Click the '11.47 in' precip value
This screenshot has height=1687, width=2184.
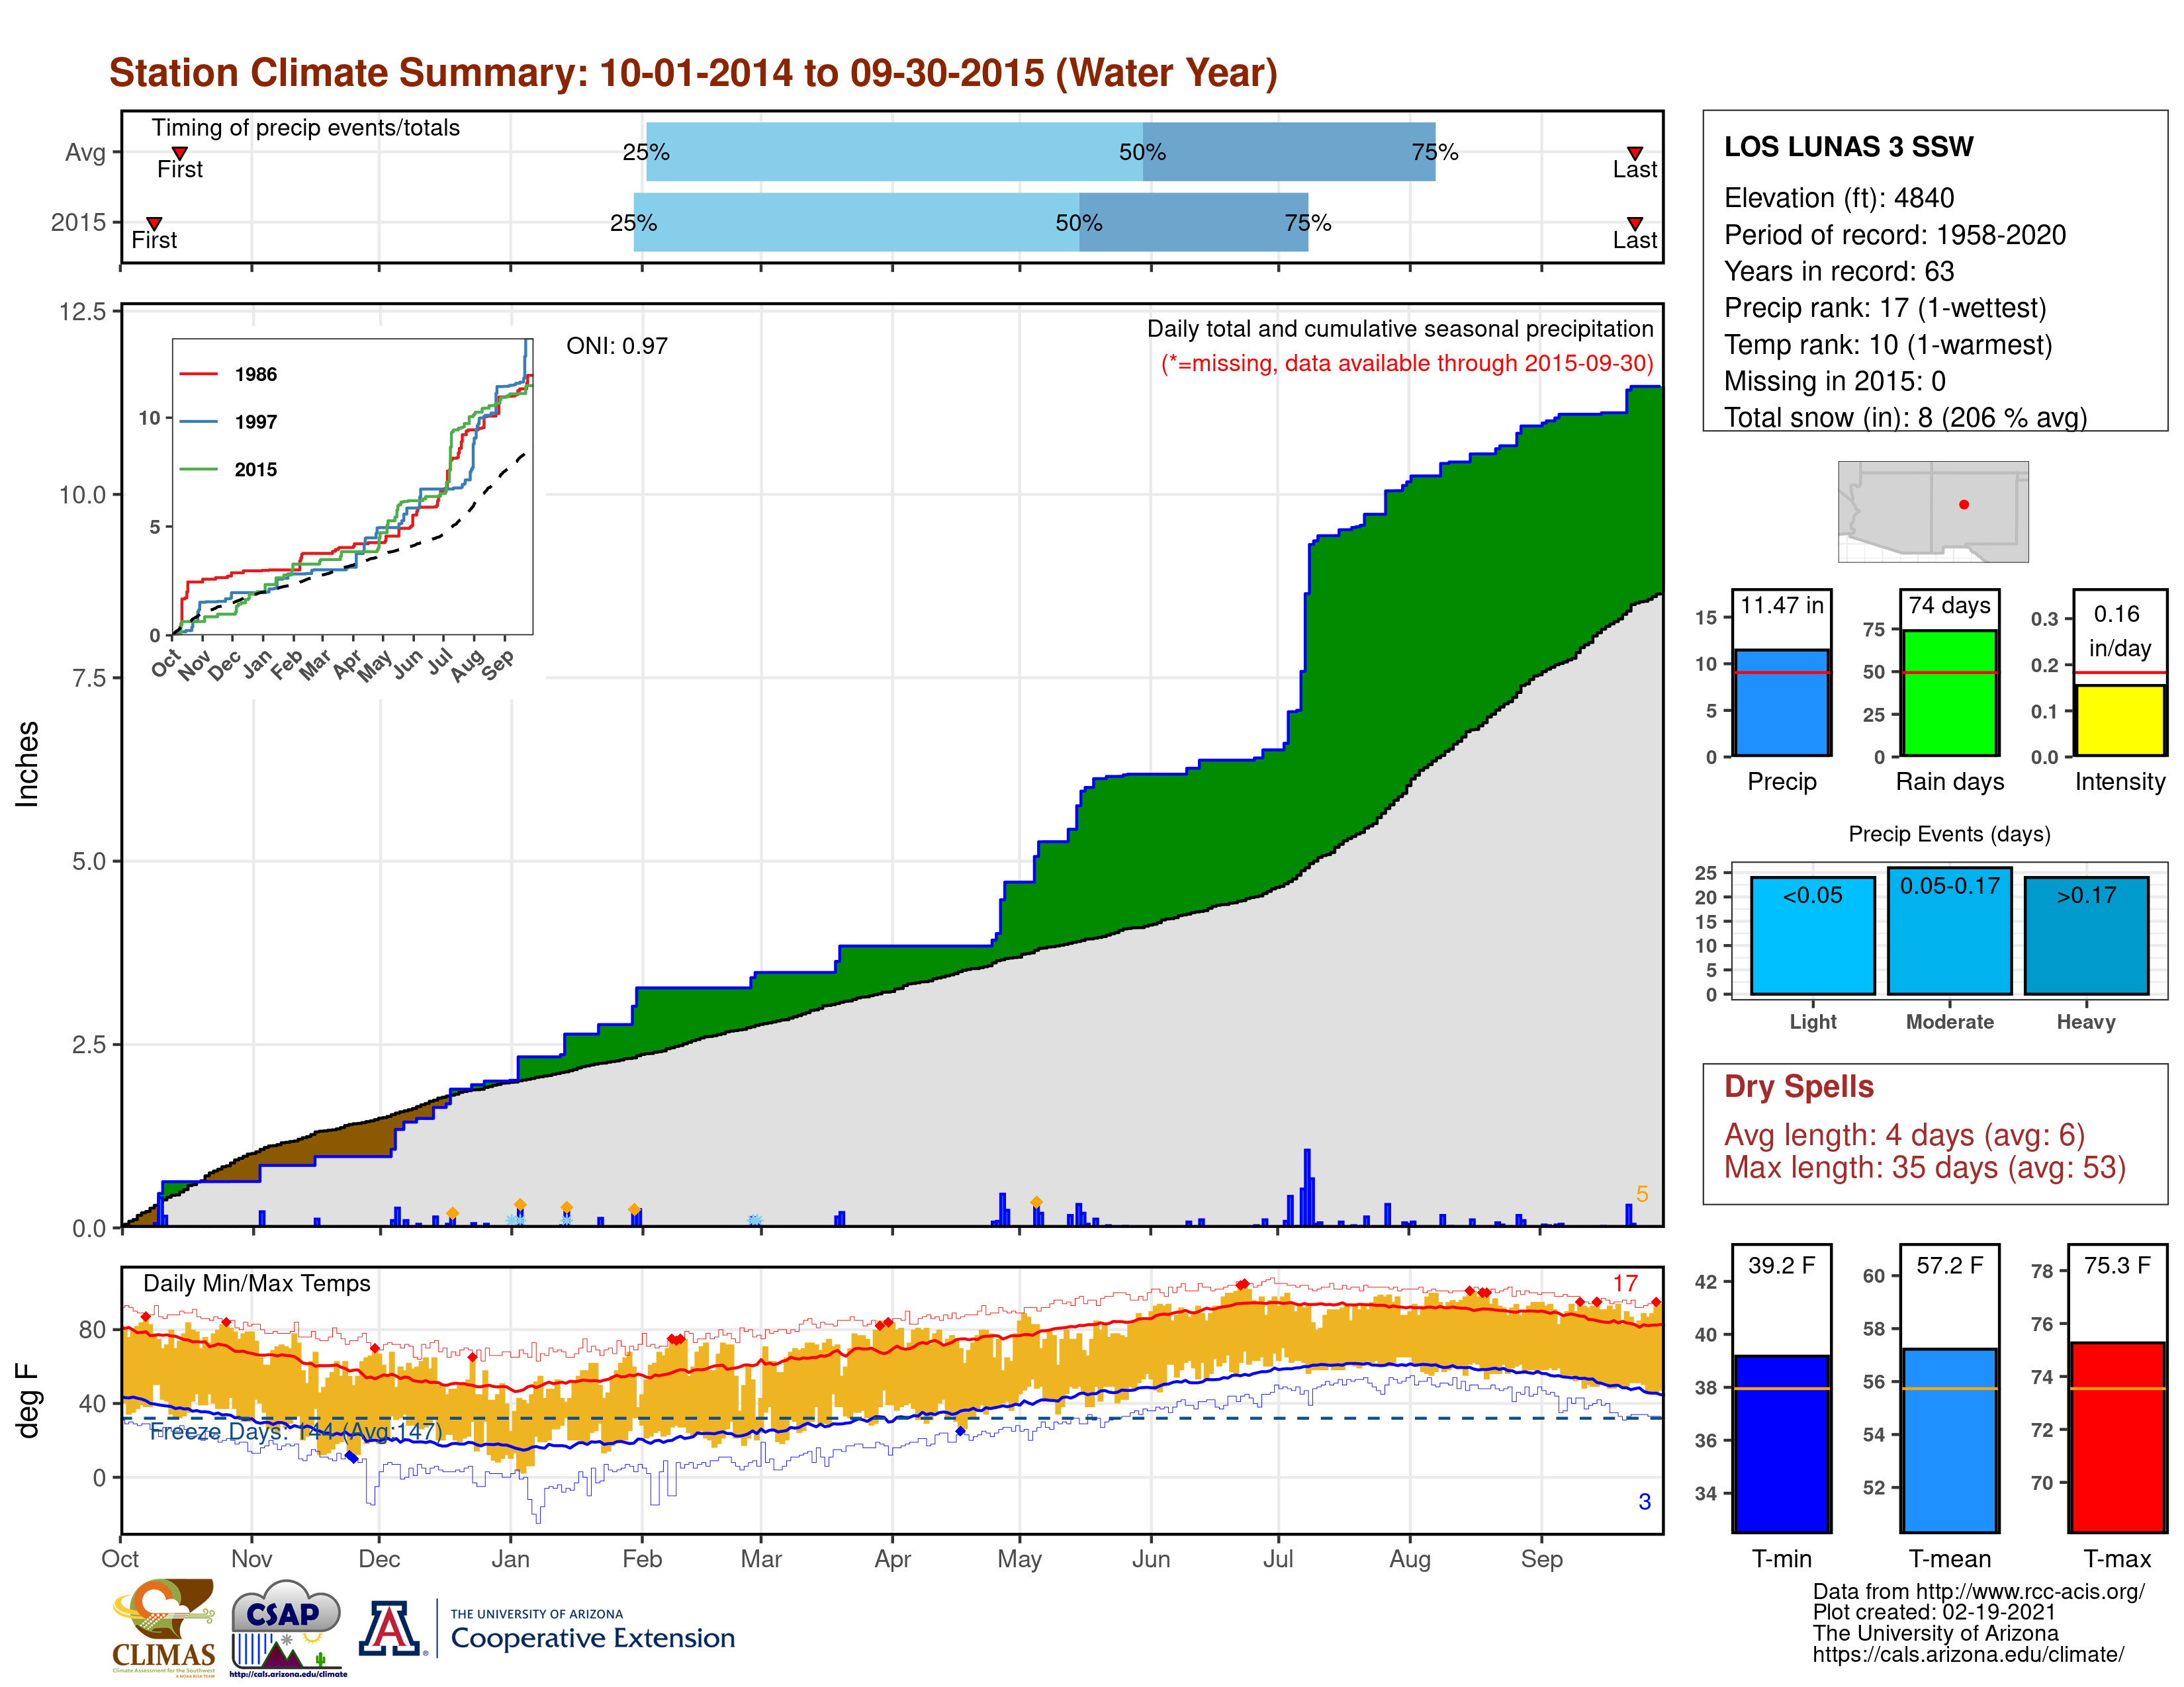(1782, 605)
